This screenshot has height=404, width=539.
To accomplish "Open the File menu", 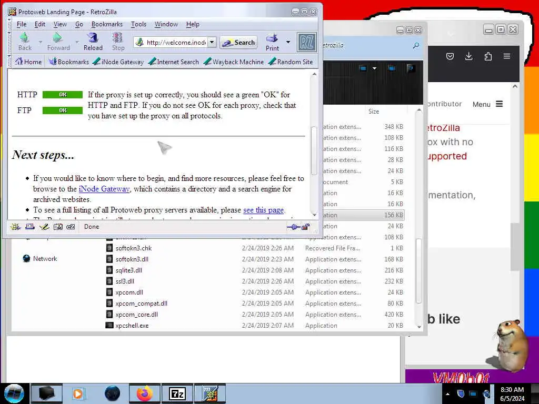I will [x=21, y=24].
